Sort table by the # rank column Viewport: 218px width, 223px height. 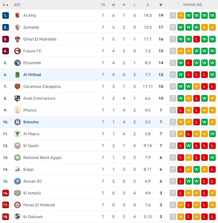pyautogui.click(x=5, y=5)
